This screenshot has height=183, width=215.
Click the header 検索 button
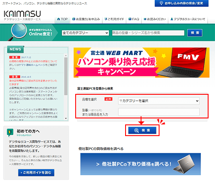point(195,33)
